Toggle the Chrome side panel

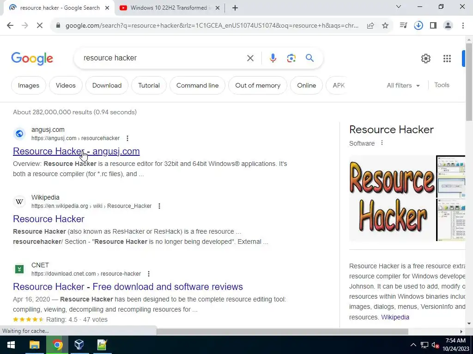pyautogui.click(x=433, y=26)
